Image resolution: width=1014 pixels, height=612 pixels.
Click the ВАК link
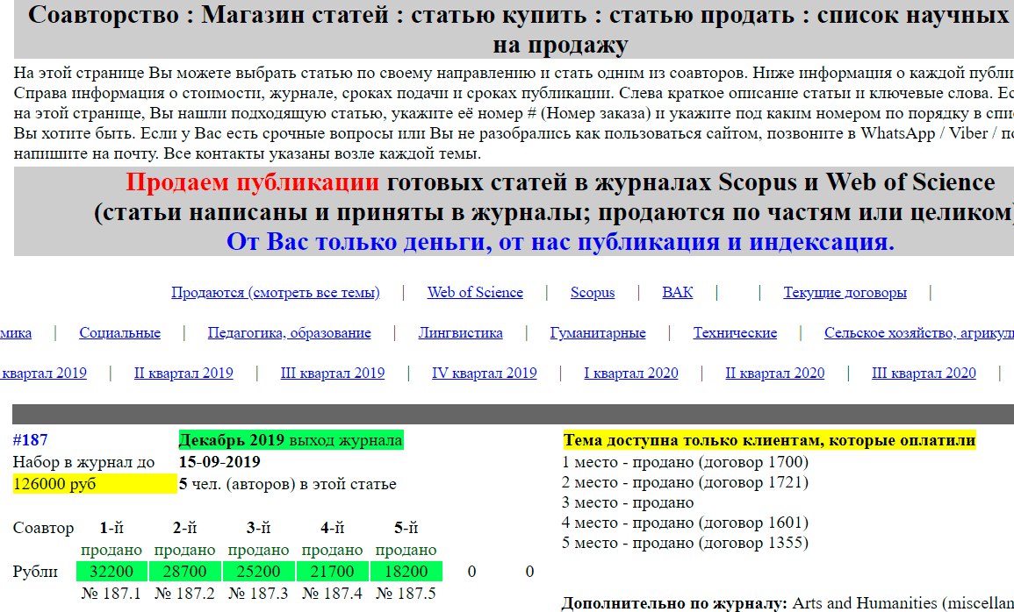677,293
